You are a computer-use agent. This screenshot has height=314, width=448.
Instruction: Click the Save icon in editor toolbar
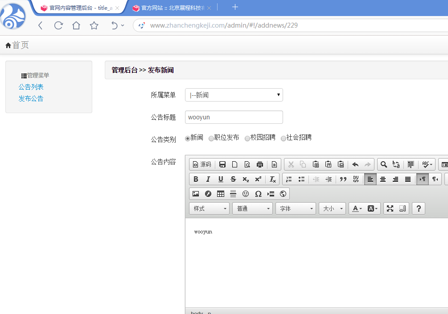click(x=222, y=164)
